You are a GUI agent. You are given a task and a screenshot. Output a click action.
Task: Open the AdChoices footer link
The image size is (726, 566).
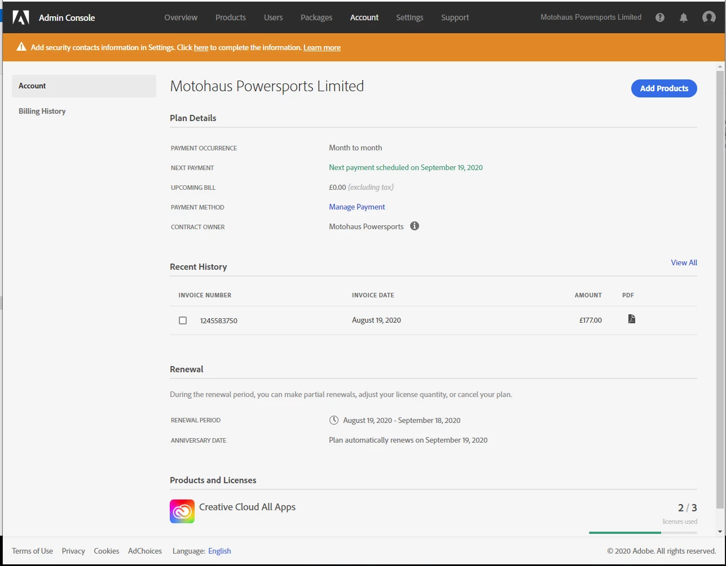(x=145, y=551)
